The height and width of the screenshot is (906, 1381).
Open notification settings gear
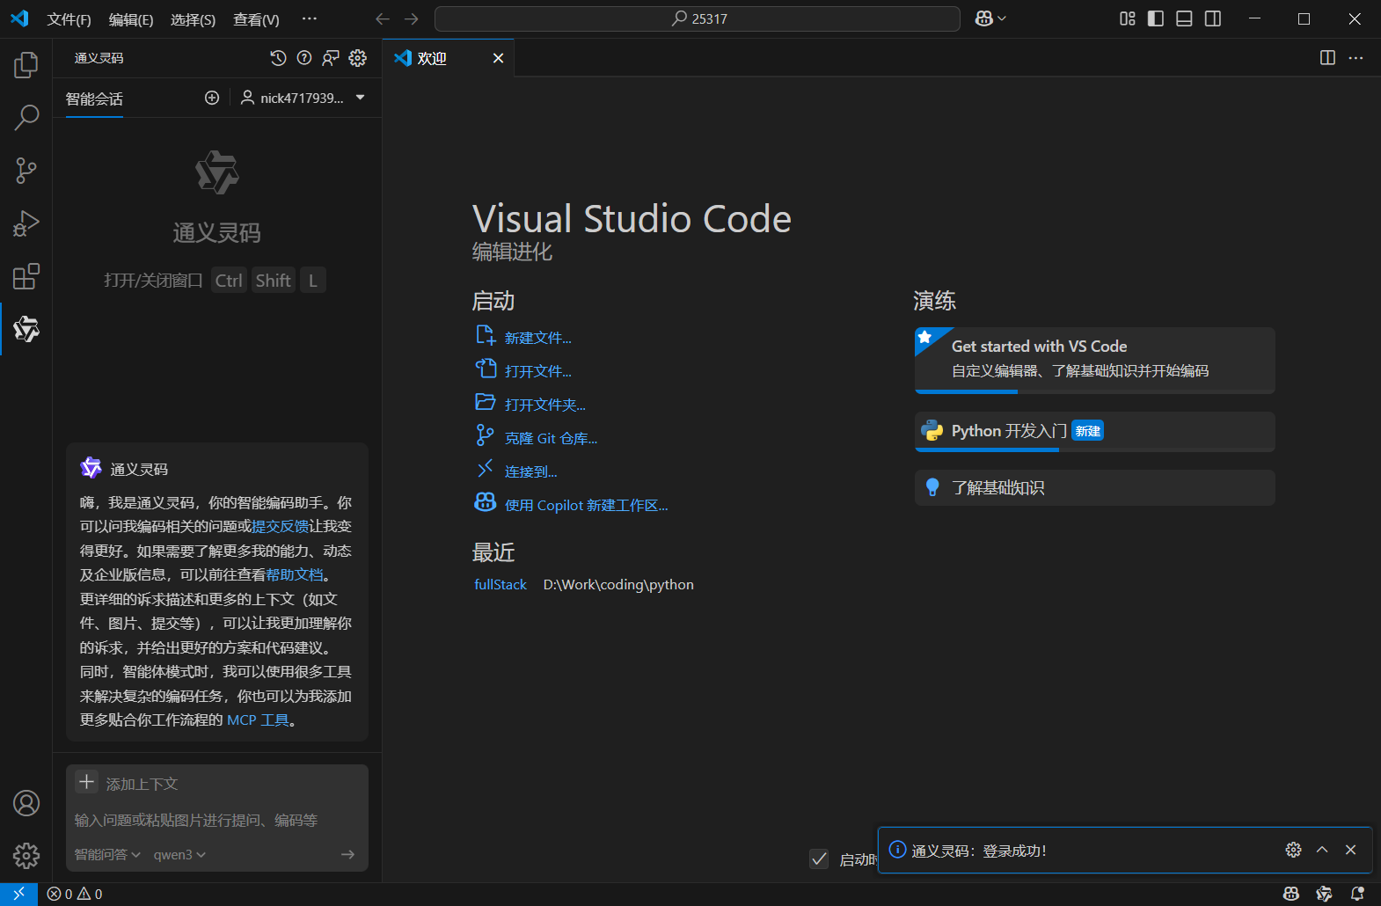coord(1293,850)
